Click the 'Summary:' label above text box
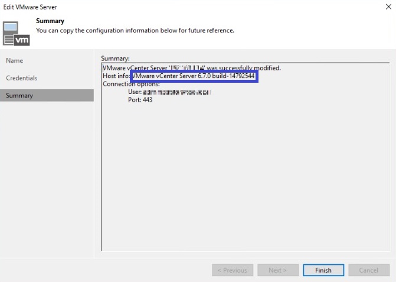 click(115, 59)
